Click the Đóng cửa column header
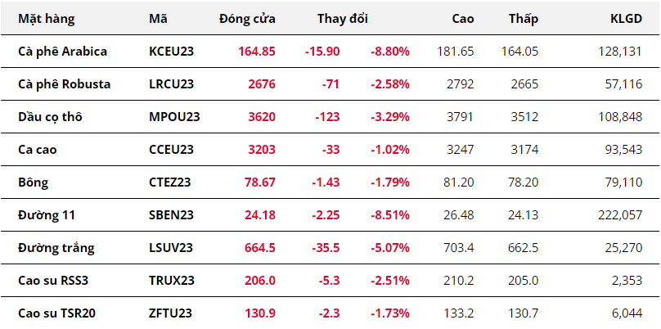The image size is (661, 329). [247, 18]
